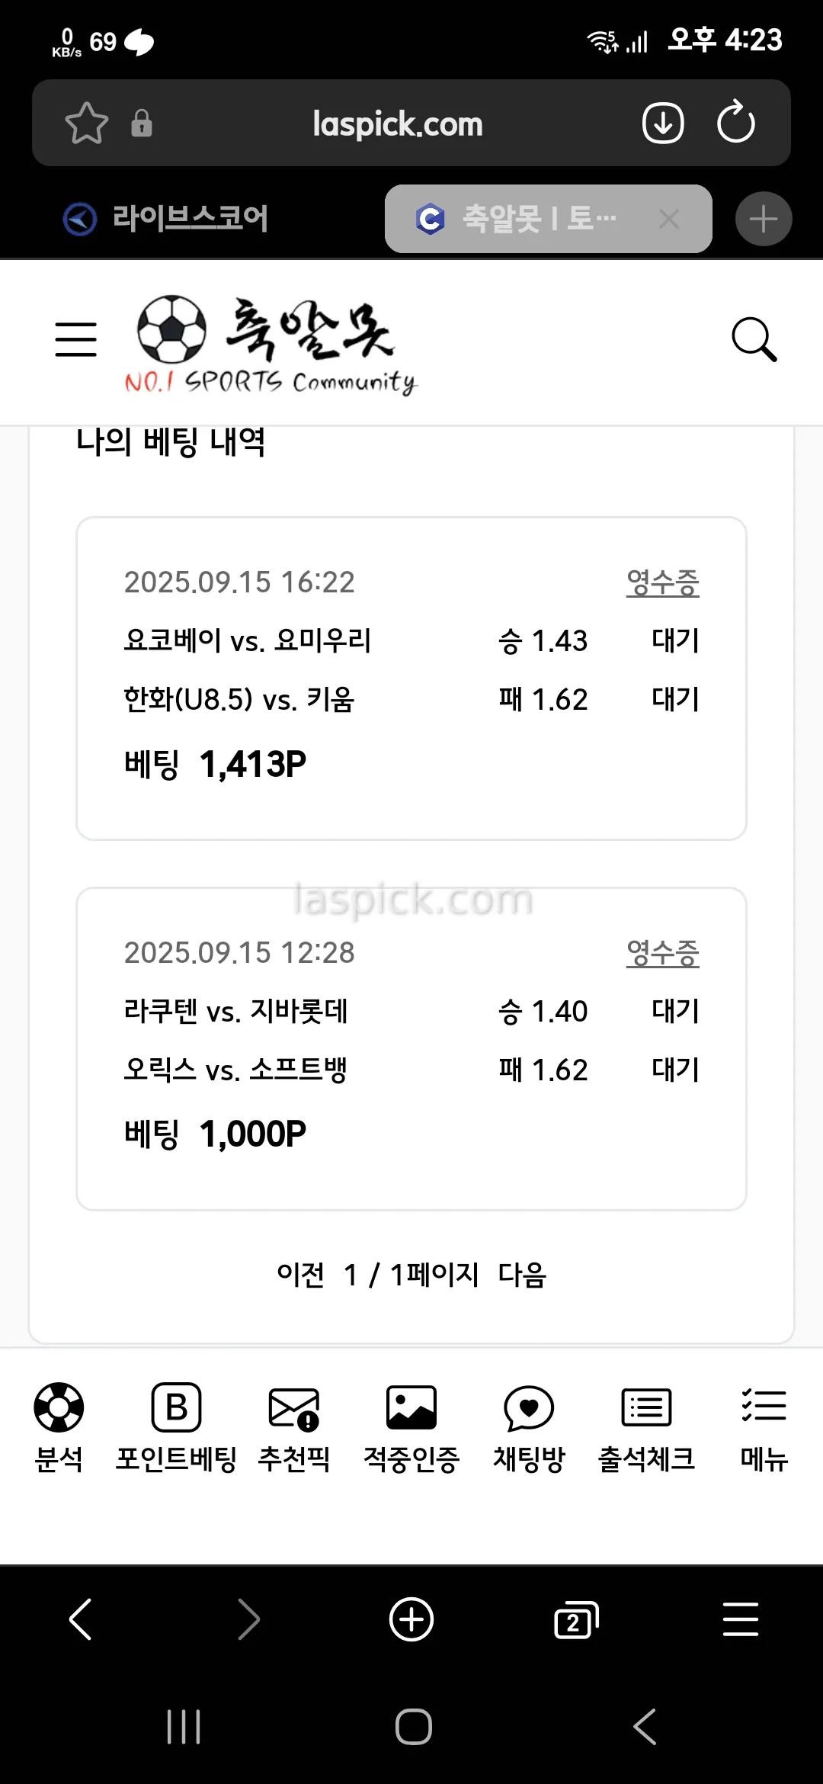Reload the laspick.com page
This screenshot has height=1784, width=823.
coord(735,124)
